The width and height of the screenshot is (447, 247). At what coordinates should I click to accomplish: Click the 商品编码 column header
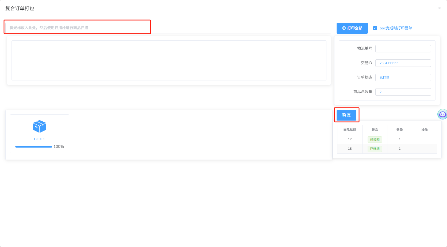coord(350,130)
